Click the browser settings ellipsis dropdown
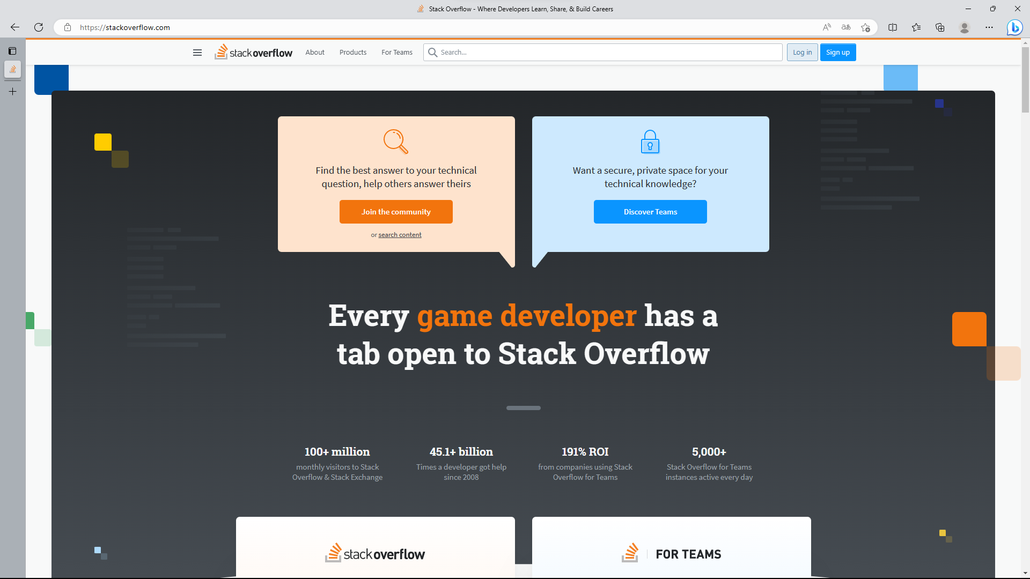The width and height of the screenshot is (1030, 579). 989,27
